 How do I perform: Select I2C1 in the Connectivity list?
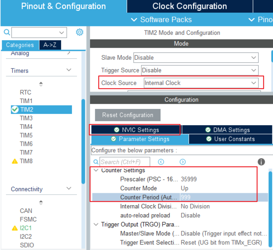click(26, 228)
